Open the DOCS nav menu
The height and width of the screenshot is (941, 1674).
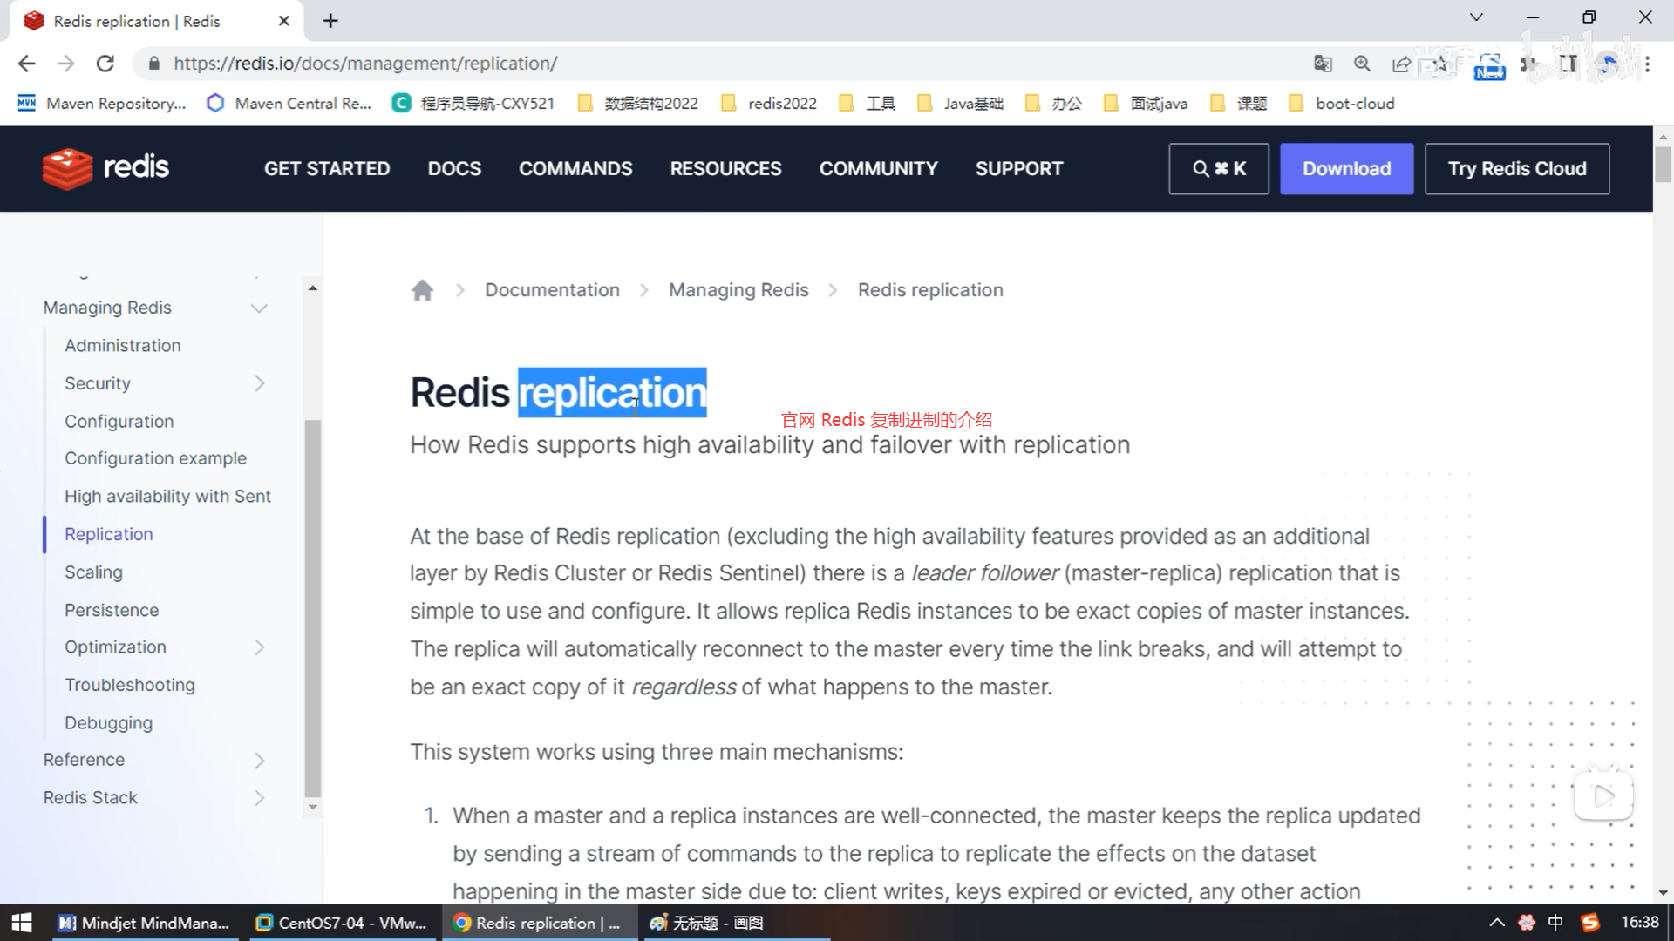[454, 168]
